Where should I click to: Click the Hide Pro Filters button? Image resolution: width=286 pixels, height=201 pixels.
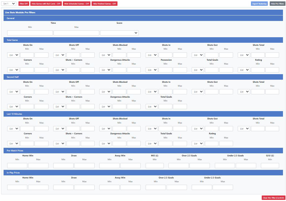pos(277,4)
